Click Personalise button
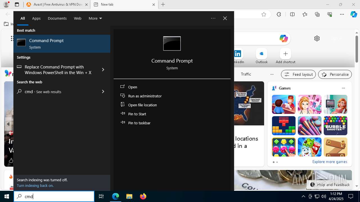The height and width of the screenshot is (202, 360). click(335, 74)
